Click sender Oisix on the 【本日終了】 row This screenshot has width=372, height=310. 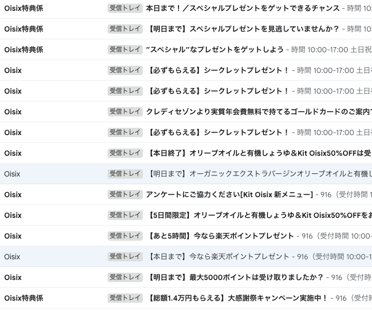tap(13, 153)
